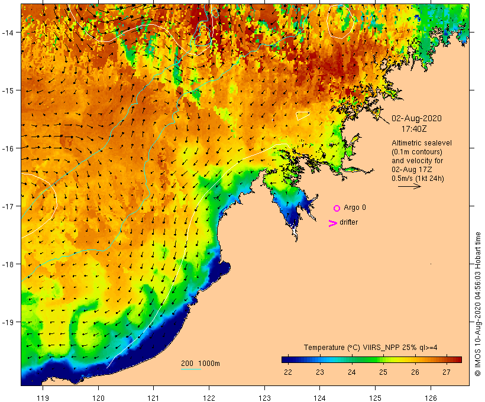
Task: Click the velocity scale reference arrow
Action: coord(409,186)
